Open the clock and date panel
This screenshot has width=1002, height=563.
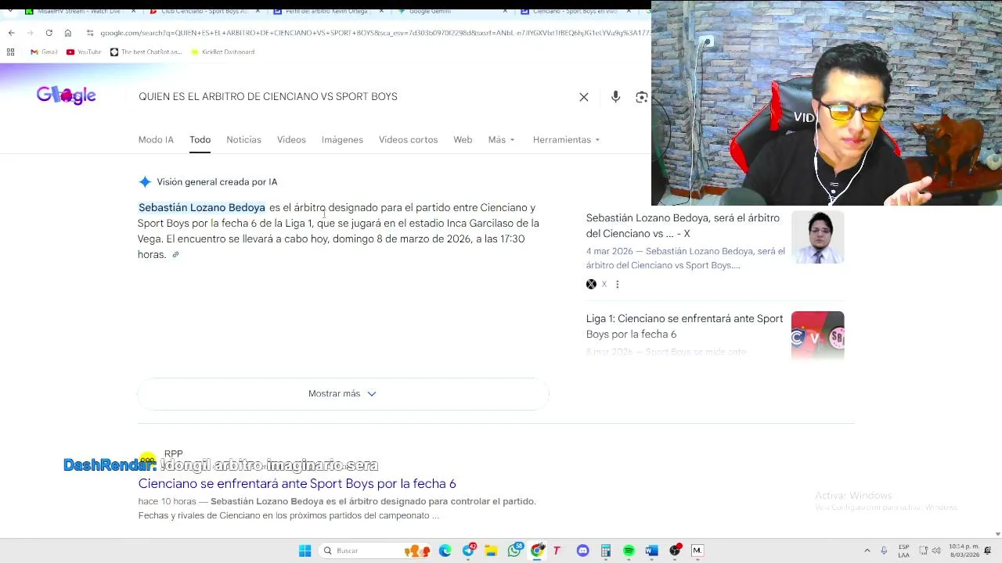pyautogui.click(x=964, y=550)
